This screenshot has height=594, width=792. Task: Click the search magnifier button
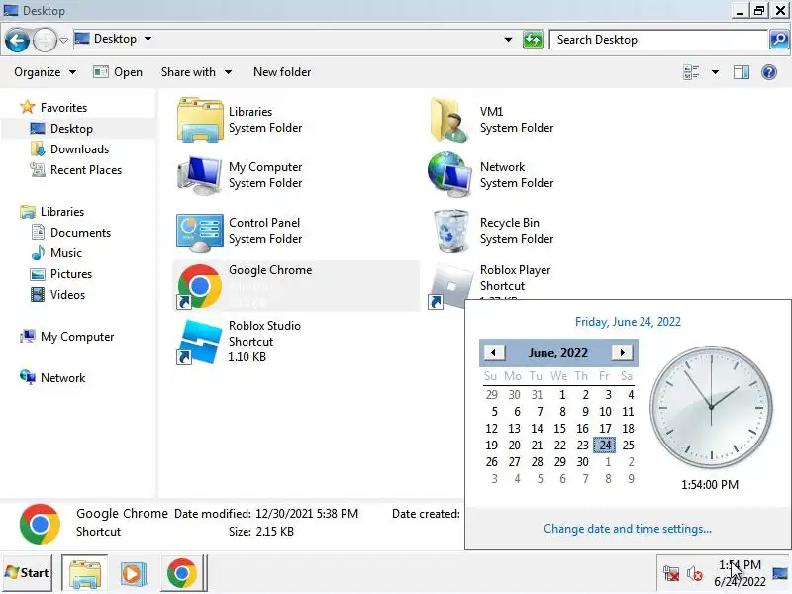pos(778,40)
